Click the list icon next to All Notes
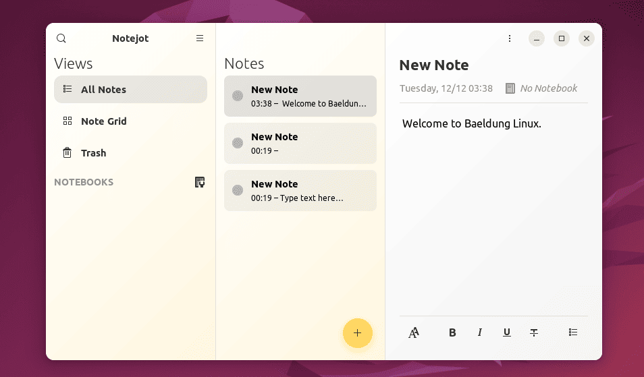The height and width of the screenshot is (377, 644). [x=68, y=88]
